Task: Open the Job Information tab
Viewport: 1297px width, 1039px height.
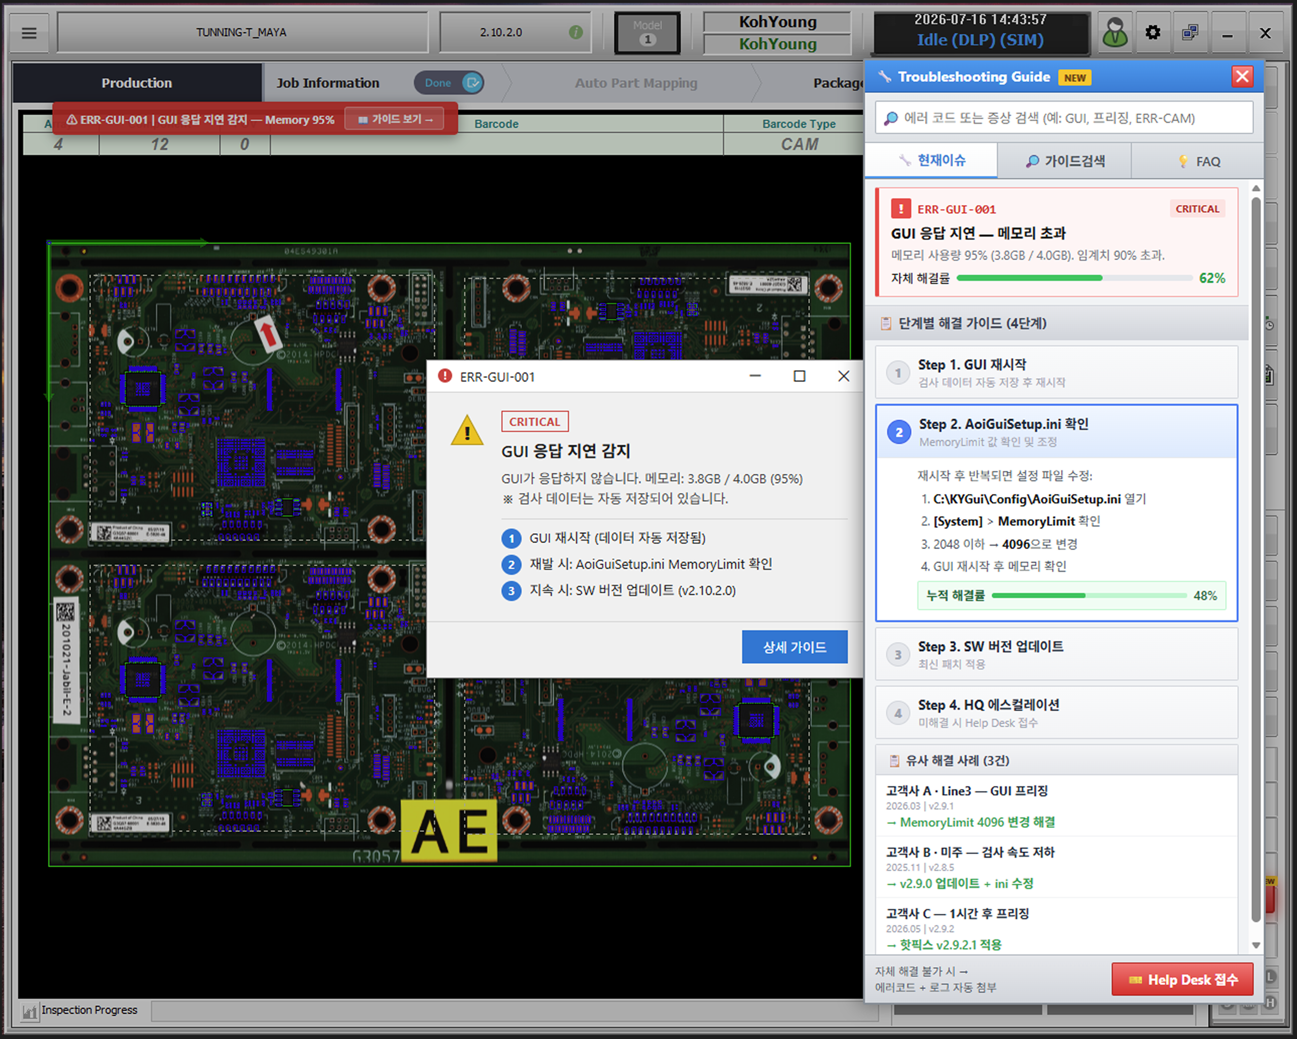Action: tap(328, 83)
